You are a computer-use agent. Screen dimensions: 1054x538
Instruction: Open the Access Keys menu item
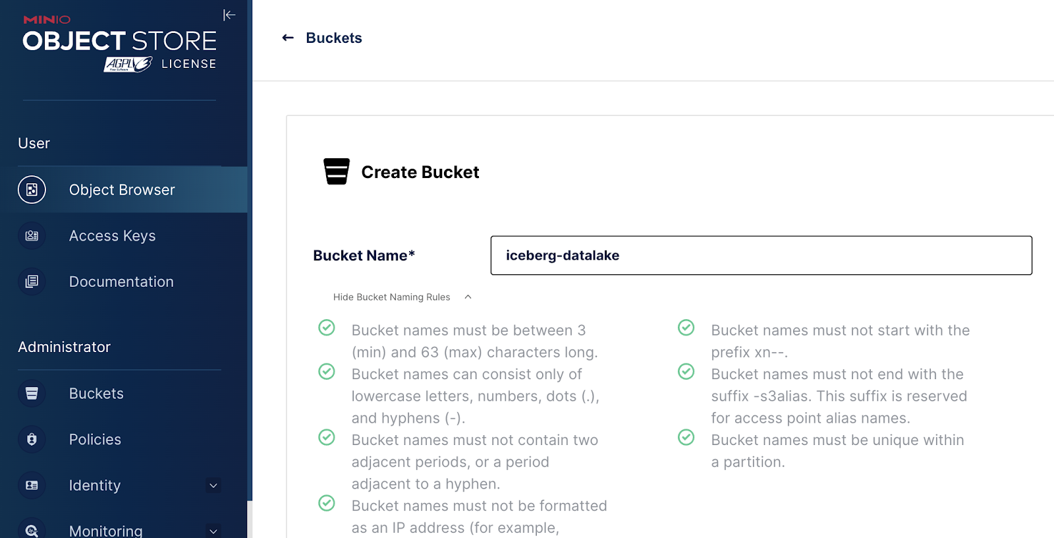112,236
